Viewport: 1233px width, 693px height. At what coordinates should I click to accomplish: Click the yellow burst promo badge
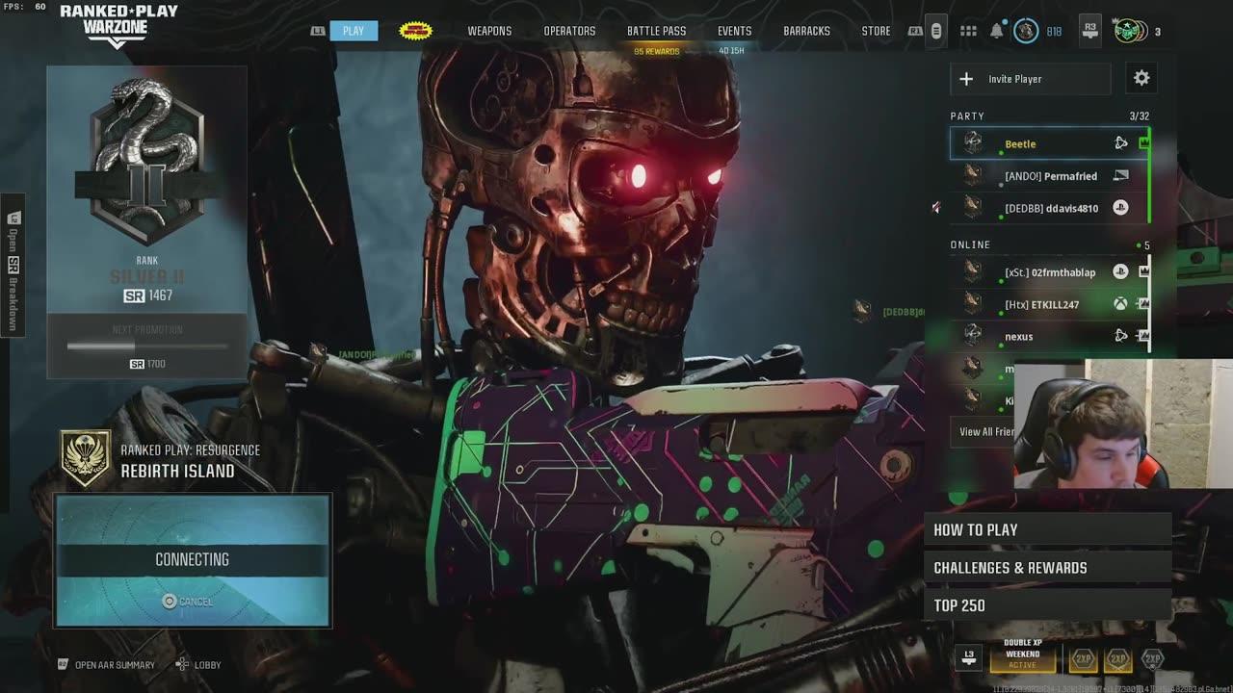[x=415, y=31]
